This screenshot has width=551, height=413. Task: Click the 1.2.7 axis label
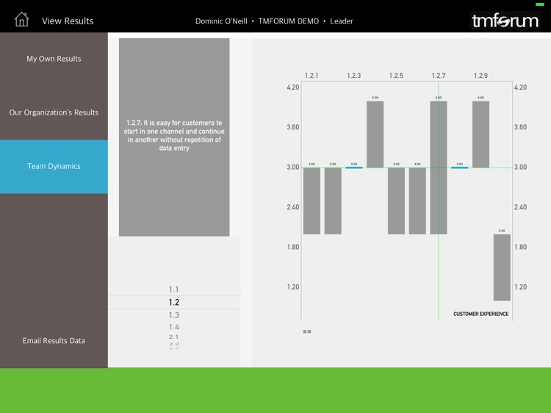tap(439, 76)
